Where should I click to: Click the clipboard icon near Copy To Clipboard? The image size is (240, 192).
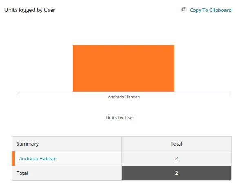tap(184, 10)
